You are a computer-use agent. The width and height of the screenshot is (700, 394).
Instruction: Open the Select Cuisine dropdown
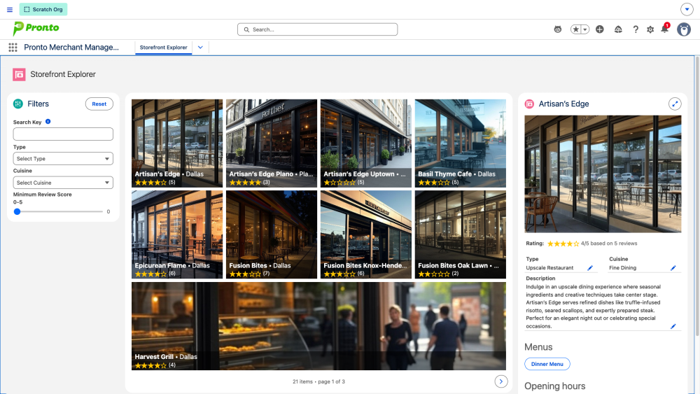click(x=63, y=183)
